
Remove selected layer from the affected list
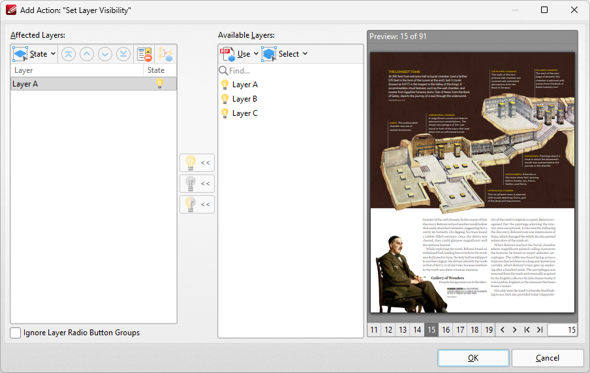(x=144, y=54)
